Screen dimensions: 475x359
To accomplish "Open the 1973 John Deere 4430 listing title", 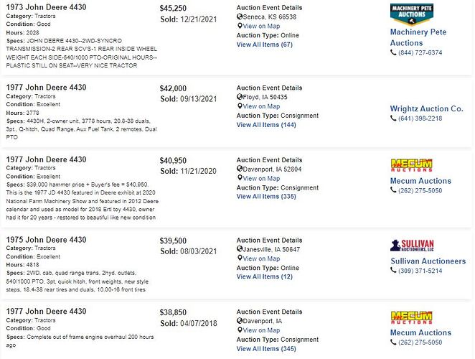I will click(x=47, y=7).
